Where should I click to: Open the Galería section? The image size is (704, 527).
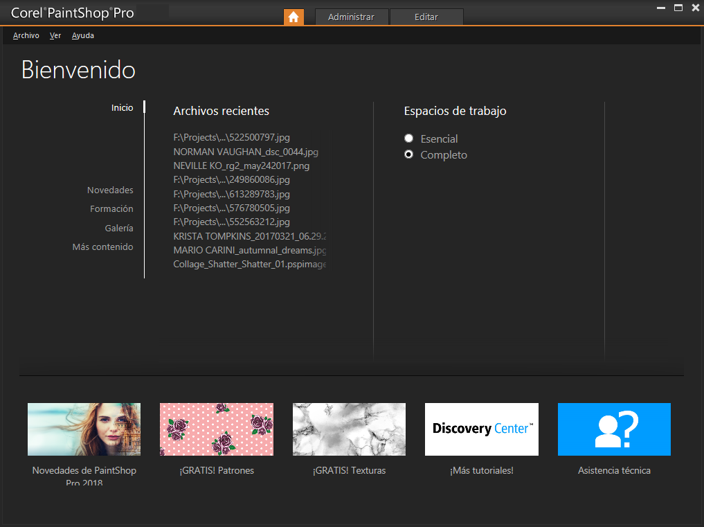pos(119,229)
